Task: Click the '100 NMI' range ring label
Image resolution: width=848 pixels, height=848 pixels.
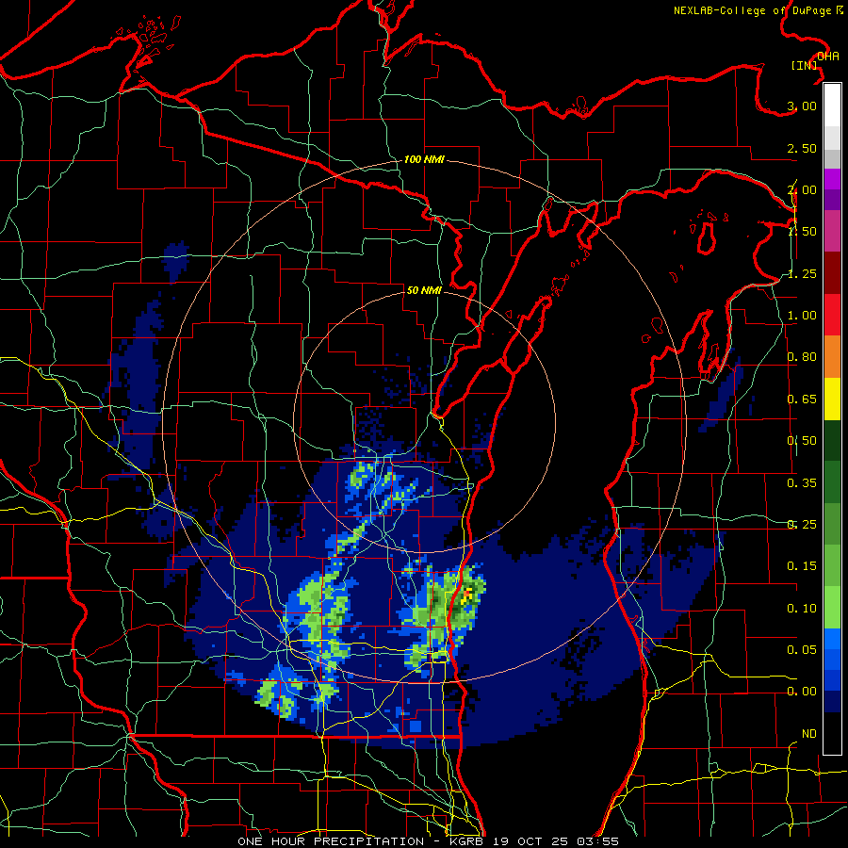Action: tap(424, 159)
